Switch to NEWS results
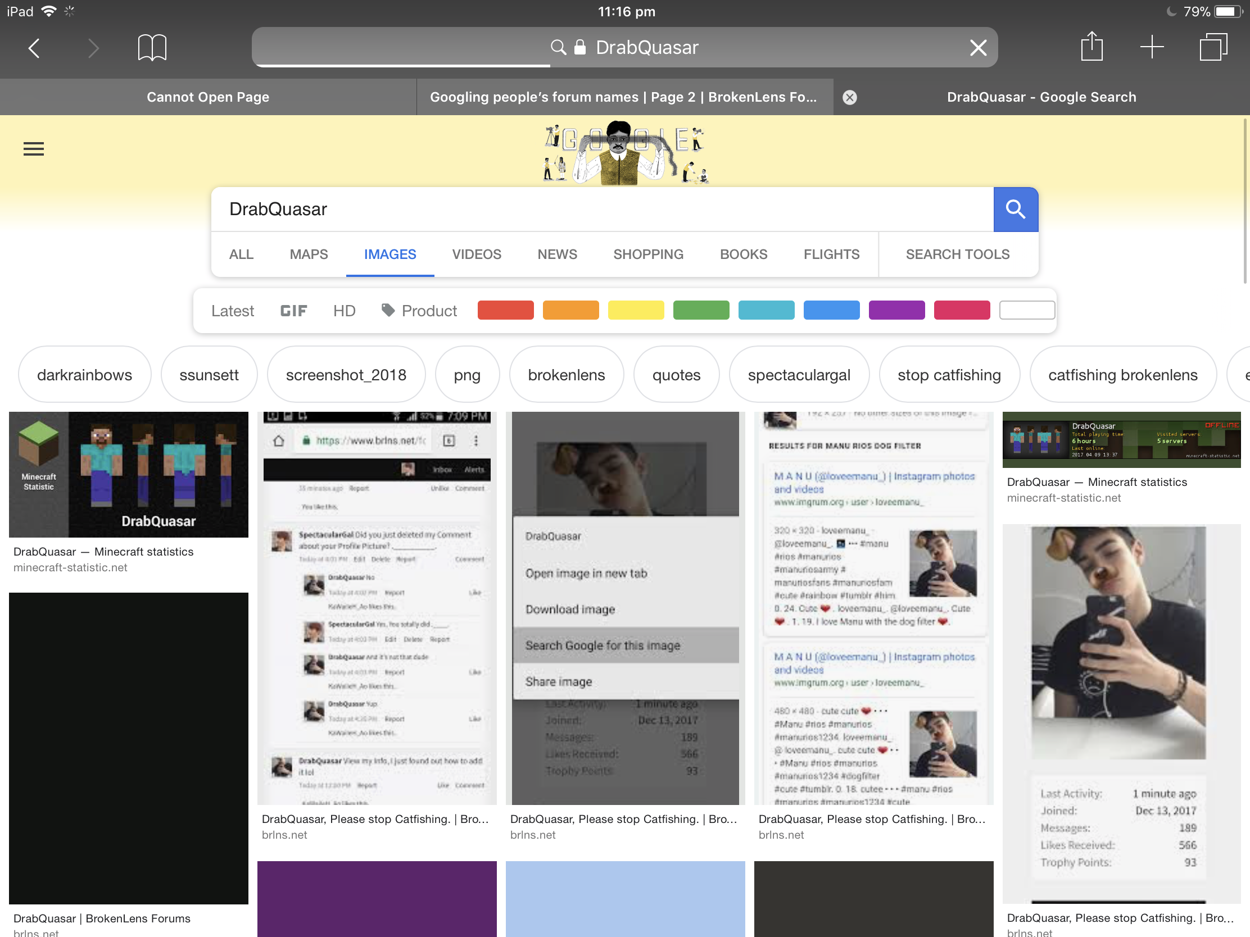This screenshot has height=937, width=1250. point(557,254)
